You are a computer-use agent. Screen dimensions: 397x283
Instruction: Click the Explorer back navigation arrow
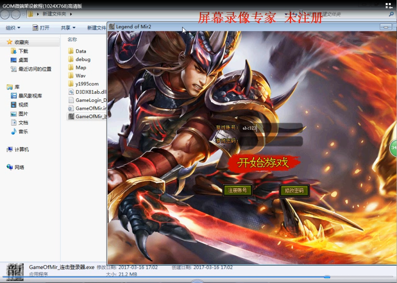[x=5, y=14]
